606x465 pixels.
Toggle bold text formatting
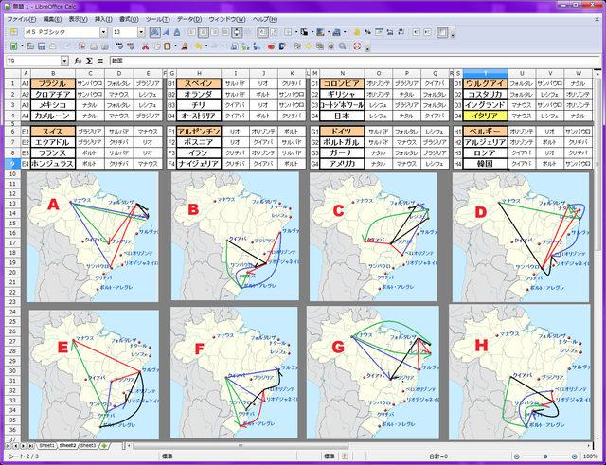point(155,32)
